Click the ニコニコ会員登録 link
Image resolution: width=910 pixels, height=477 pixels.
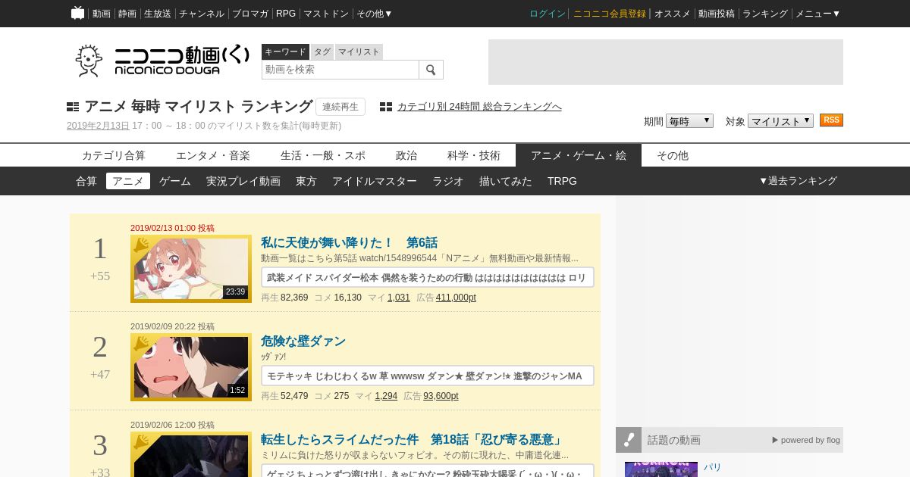(610, 14)
